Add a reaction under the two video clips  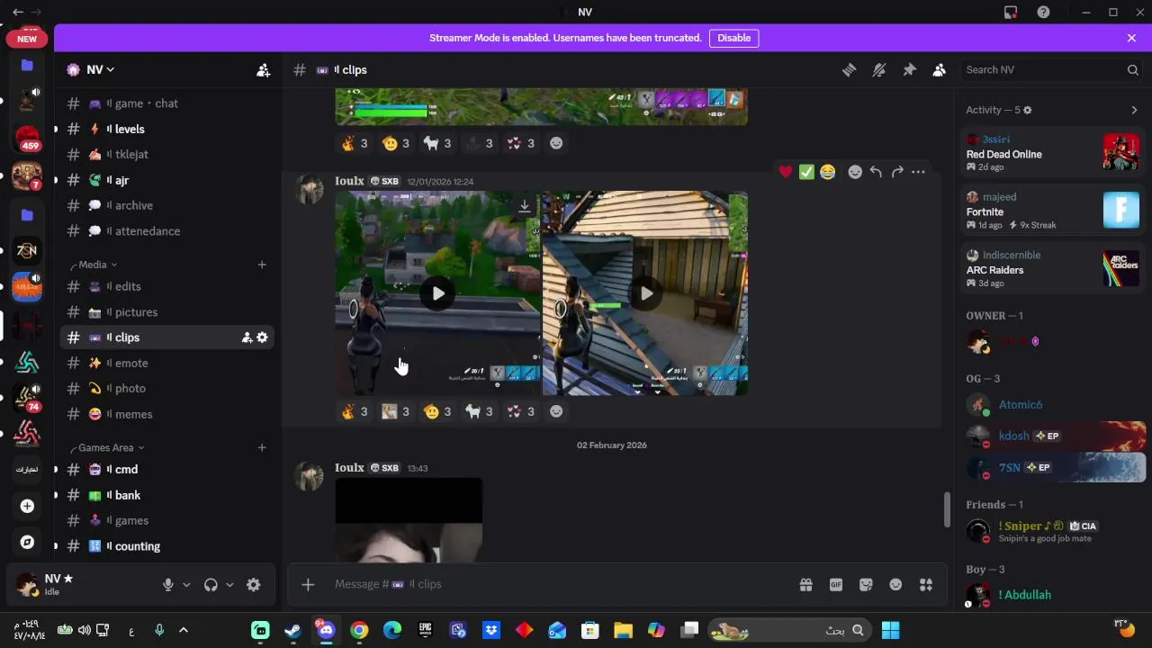[556, 411]
